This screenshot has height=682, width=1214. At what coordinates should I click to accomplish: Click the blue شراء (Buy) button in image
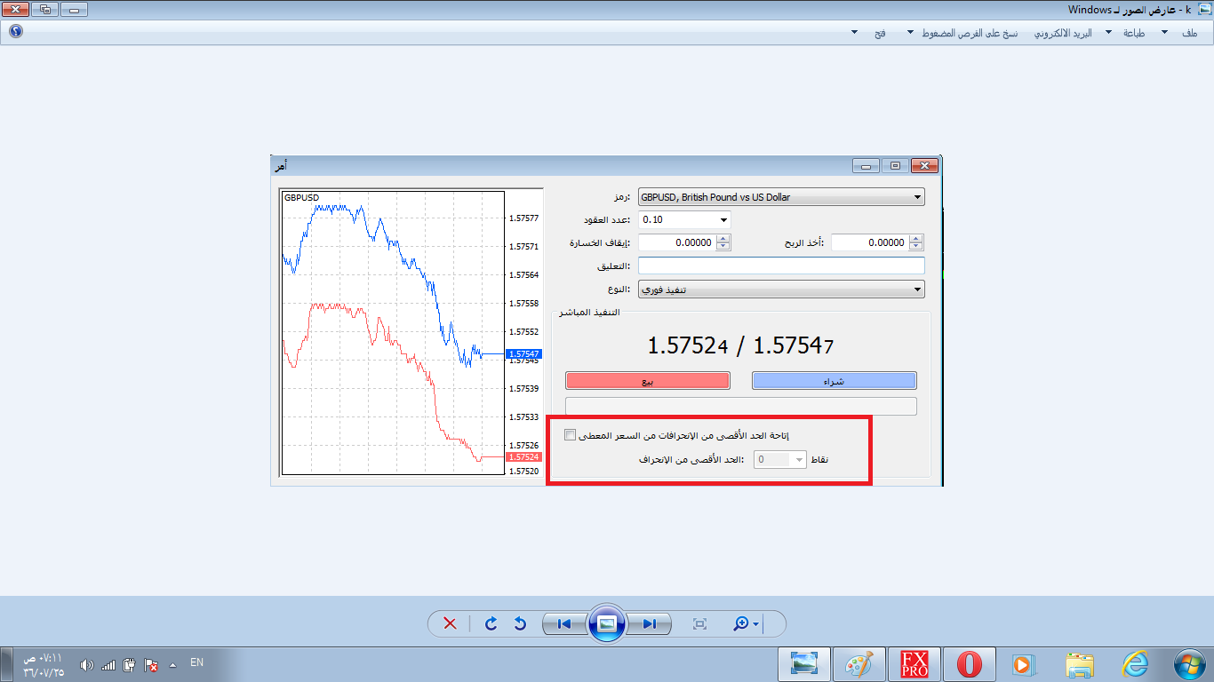834,381
